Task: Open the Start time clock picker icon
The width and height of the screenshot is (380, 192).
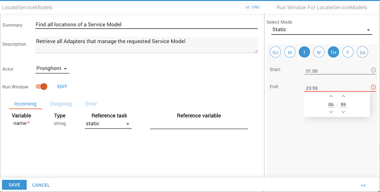Action: coord(373,70)
